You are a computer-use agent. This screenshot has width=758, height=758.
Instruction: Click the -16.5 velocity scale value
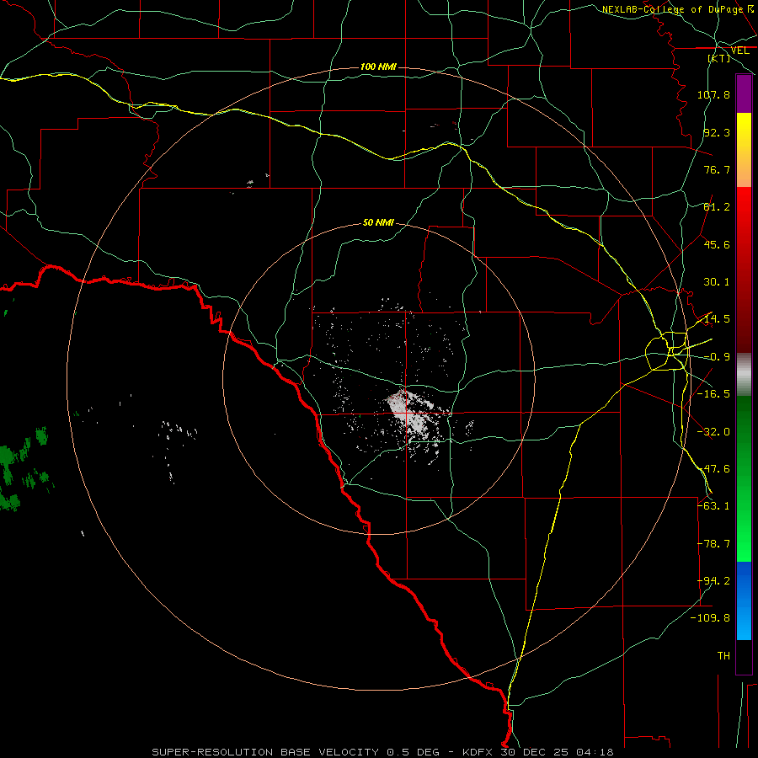tap(713, 394)
